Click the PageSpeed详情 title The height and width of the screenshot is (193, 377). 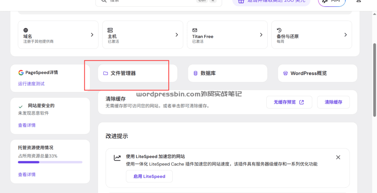(x=42, y=72)
